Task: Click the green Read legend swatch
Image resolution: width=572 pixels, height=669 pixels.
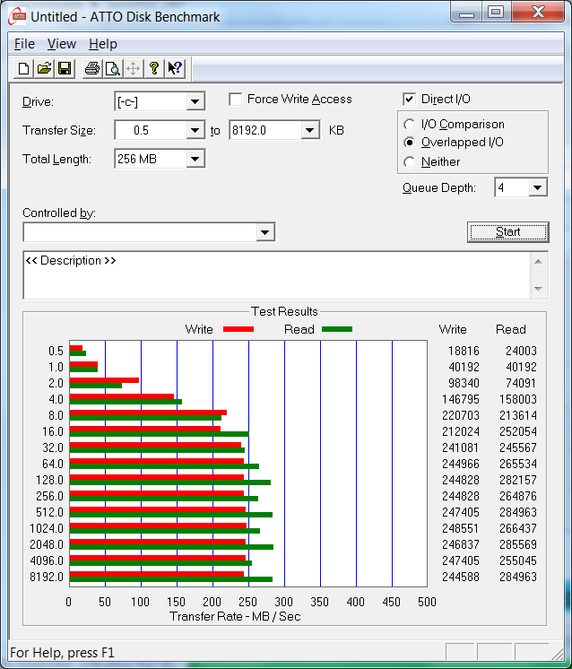Action: [x=337, y=329]
